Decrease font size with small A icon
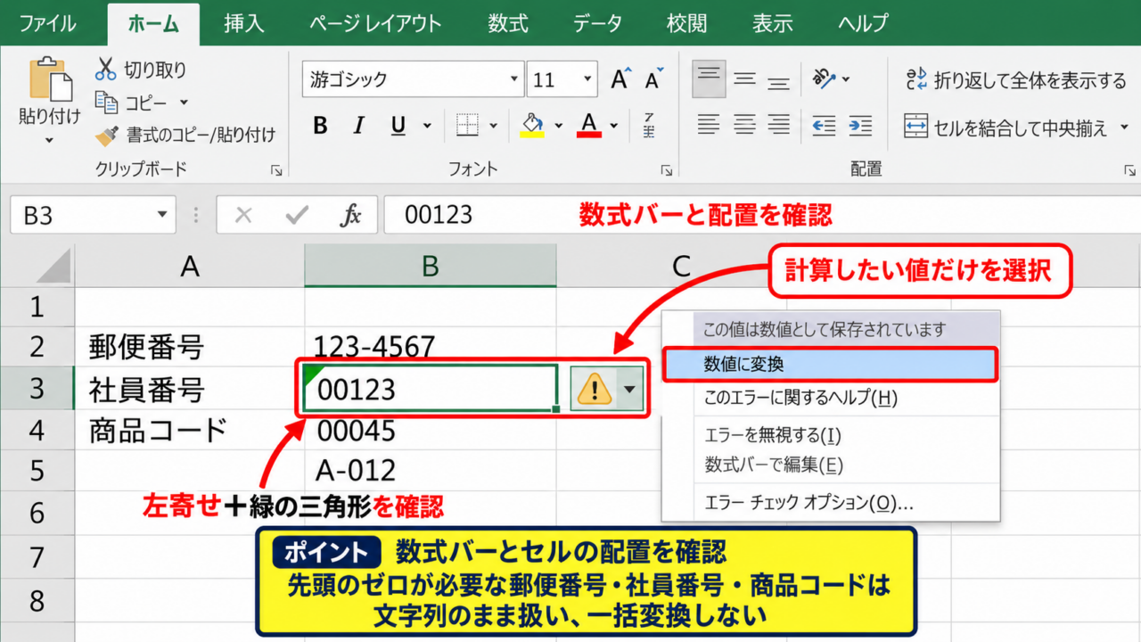This screenshot has height=642, width=1141. 654,79
